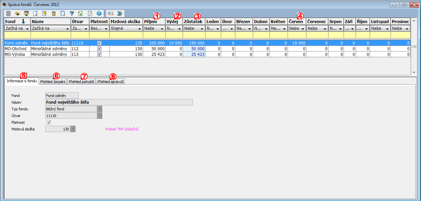Expand the 'Stejné' filter dropdown under Mzdová složka
Viewport: 421px width, 201px height.
[139, 29]
